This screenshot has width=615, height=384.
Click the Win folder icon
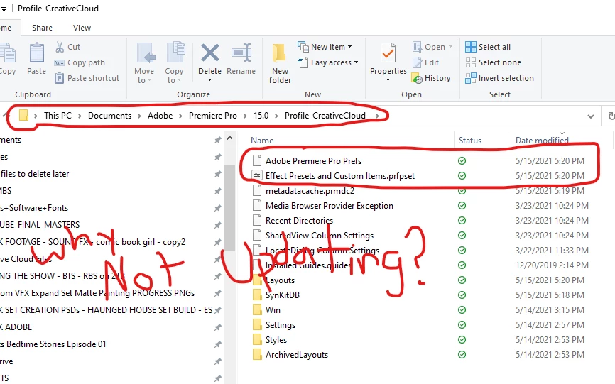(x=257, y=310)
